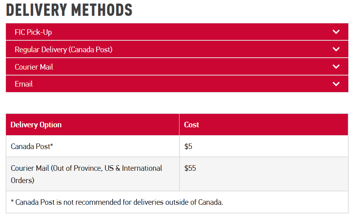Expand the Courier Mail accordion label
This screenshot has height=219, width=355.
(x=34, y=67)
